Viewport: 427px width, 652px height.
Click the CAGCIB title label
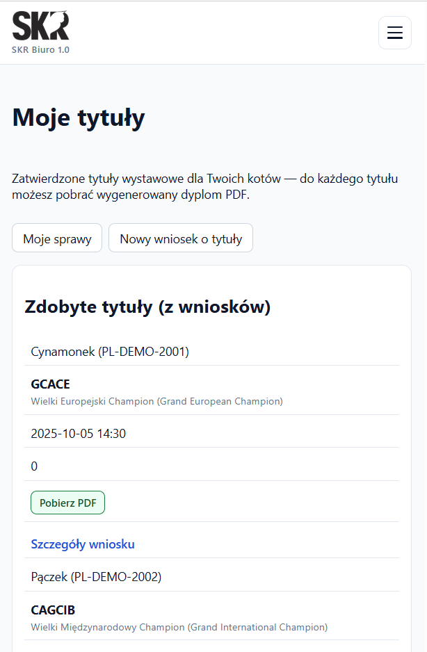52,610
